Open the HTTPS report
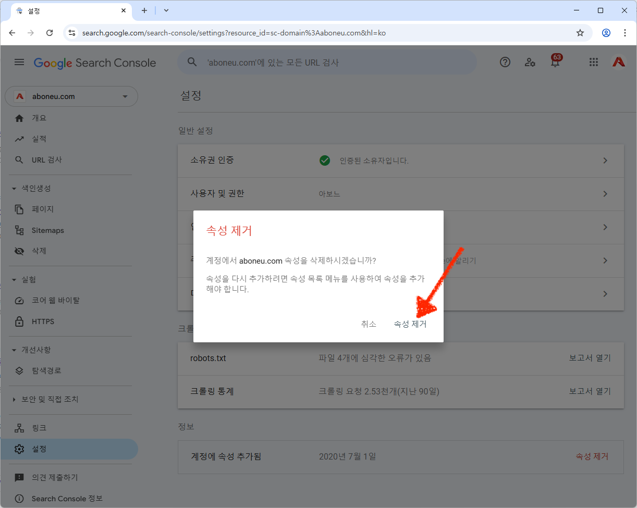This screenshot has width=637, height=508. [43, 321]
